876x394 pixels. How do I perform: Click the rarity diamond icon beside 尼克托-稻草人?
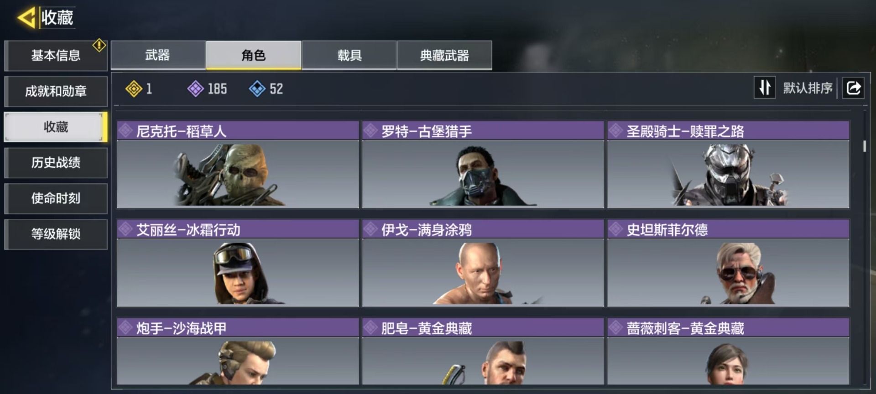pyautogui.click(x=125, y=131)
